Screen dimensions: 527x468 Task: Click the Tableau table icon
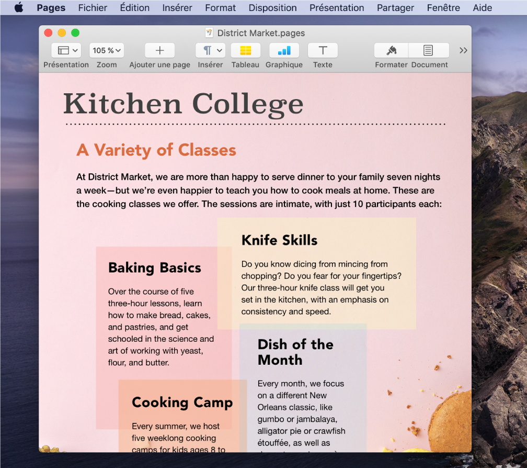[245, 50]
